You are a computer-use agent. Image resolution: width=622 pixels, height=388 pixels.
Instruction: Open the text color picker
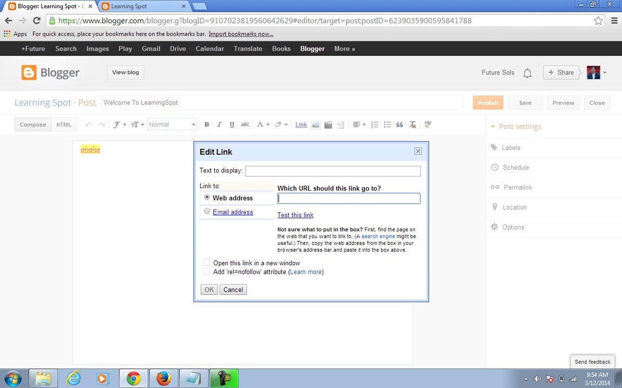[x=263, y=124]
